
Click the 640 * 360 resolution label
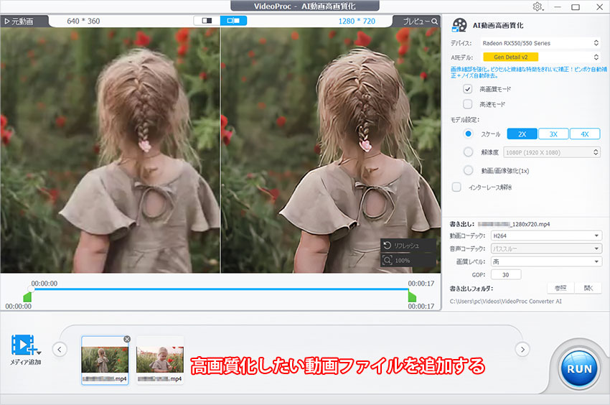83,22
